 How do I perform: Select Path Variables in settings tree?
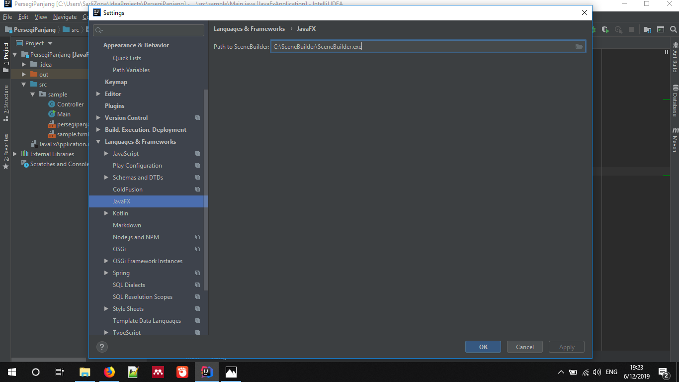(131, 70)
